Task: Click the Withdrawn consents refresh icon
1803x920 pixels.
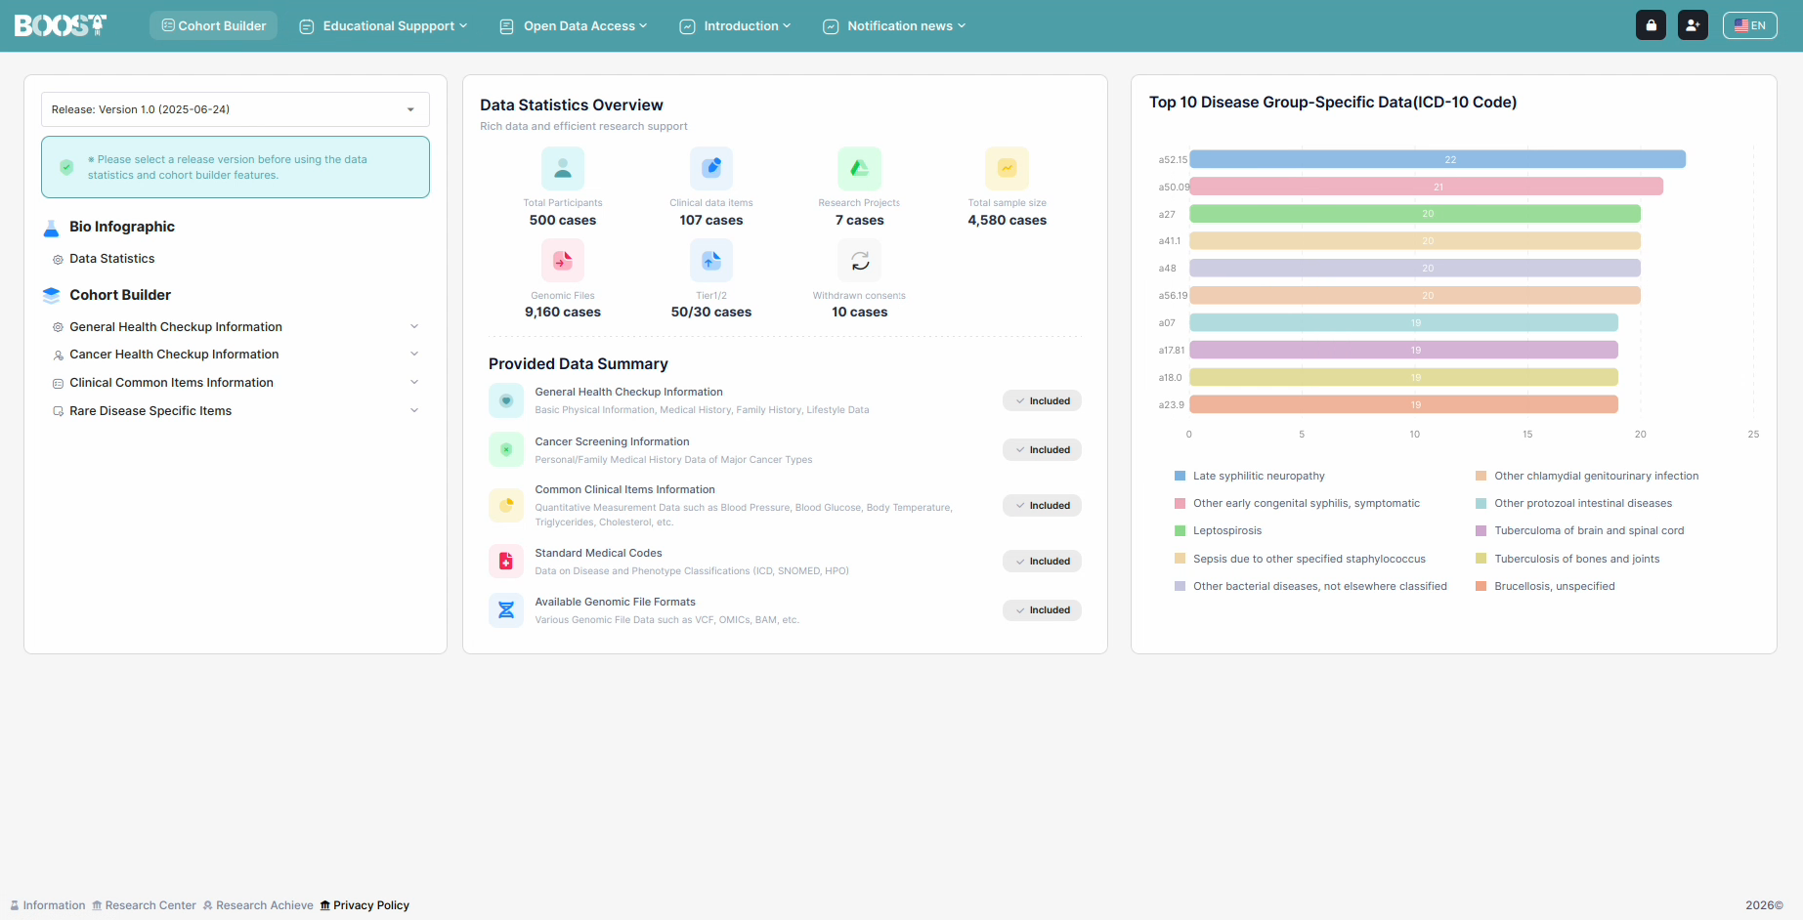Action: (x=860, y=261)
